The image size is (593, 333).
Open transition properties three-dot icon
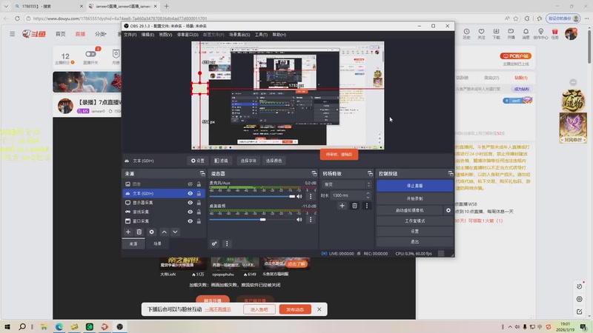point(366,206)
